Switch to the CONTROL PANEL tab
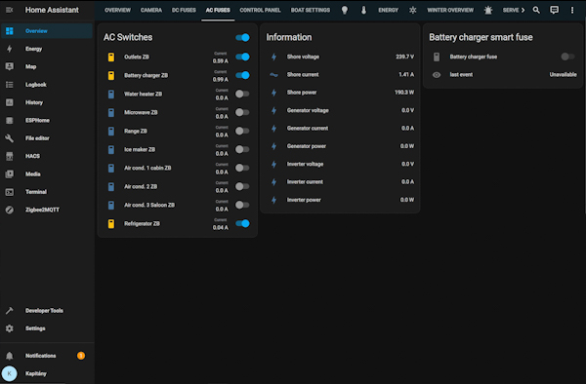 pyautogui.click(x=260, y=10)
